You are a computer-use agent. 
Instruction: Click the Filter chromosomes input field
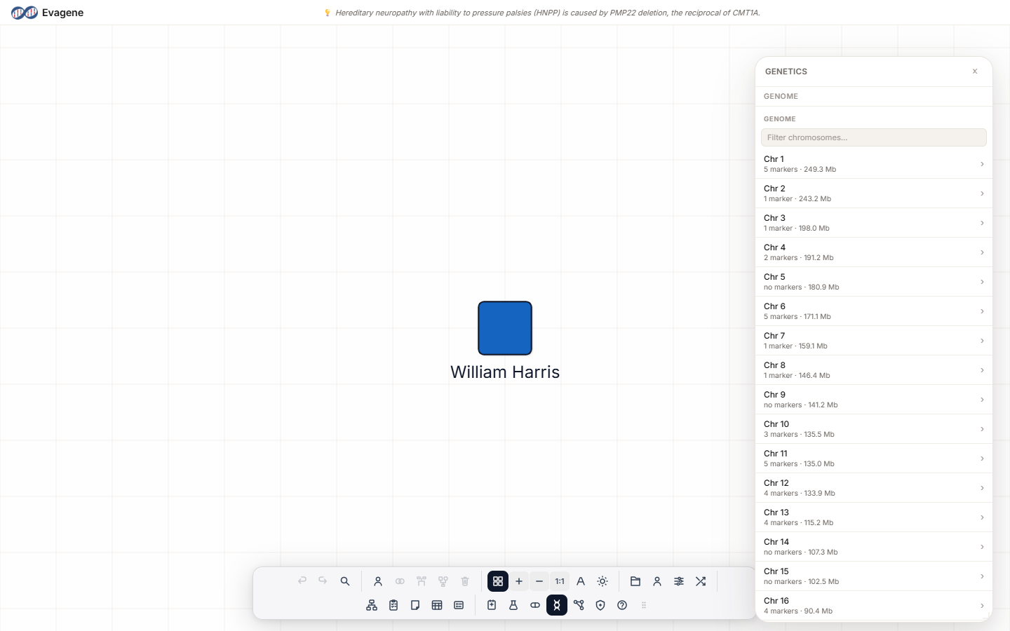point(874,137)
